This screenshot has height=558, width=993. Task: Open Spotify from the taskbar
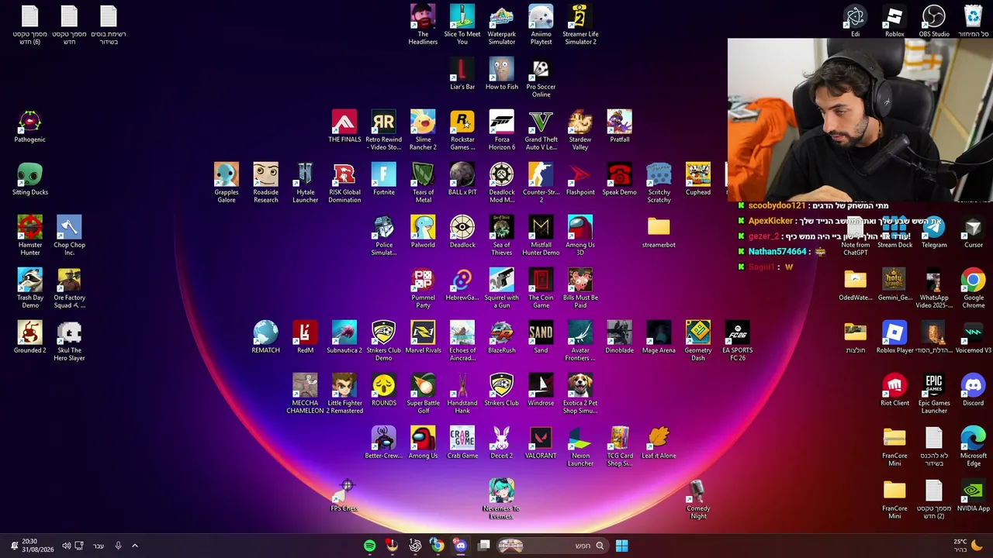click(369, 546)
